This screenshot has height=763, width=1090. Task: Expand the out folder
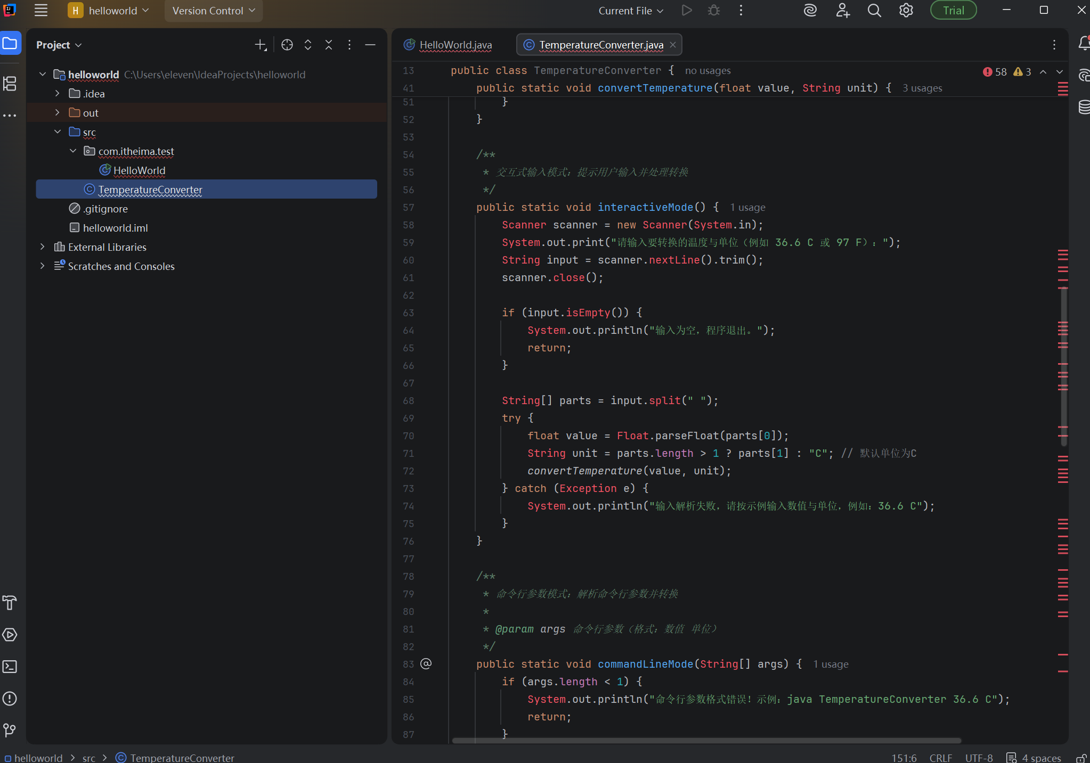(x=58, y=113)
